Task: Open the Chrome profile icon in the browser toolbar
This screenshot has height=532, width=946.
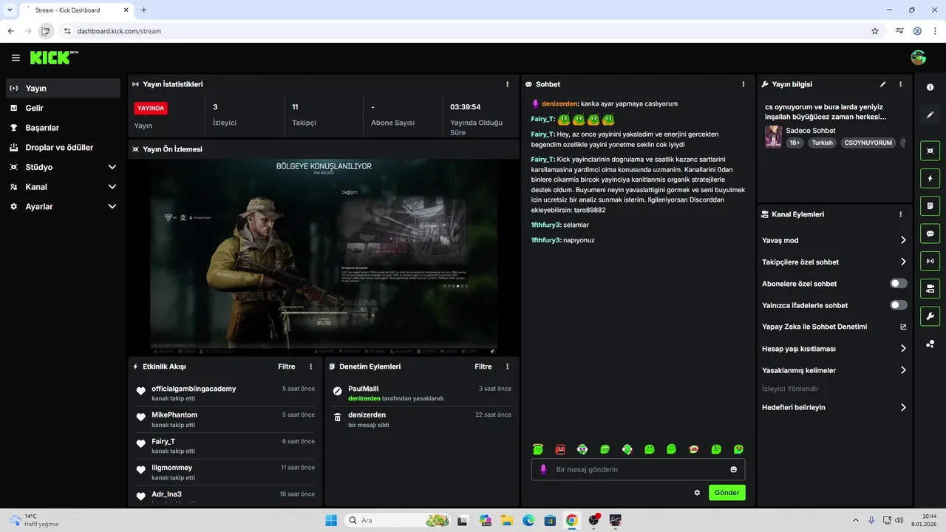Action: pos(917,31)
